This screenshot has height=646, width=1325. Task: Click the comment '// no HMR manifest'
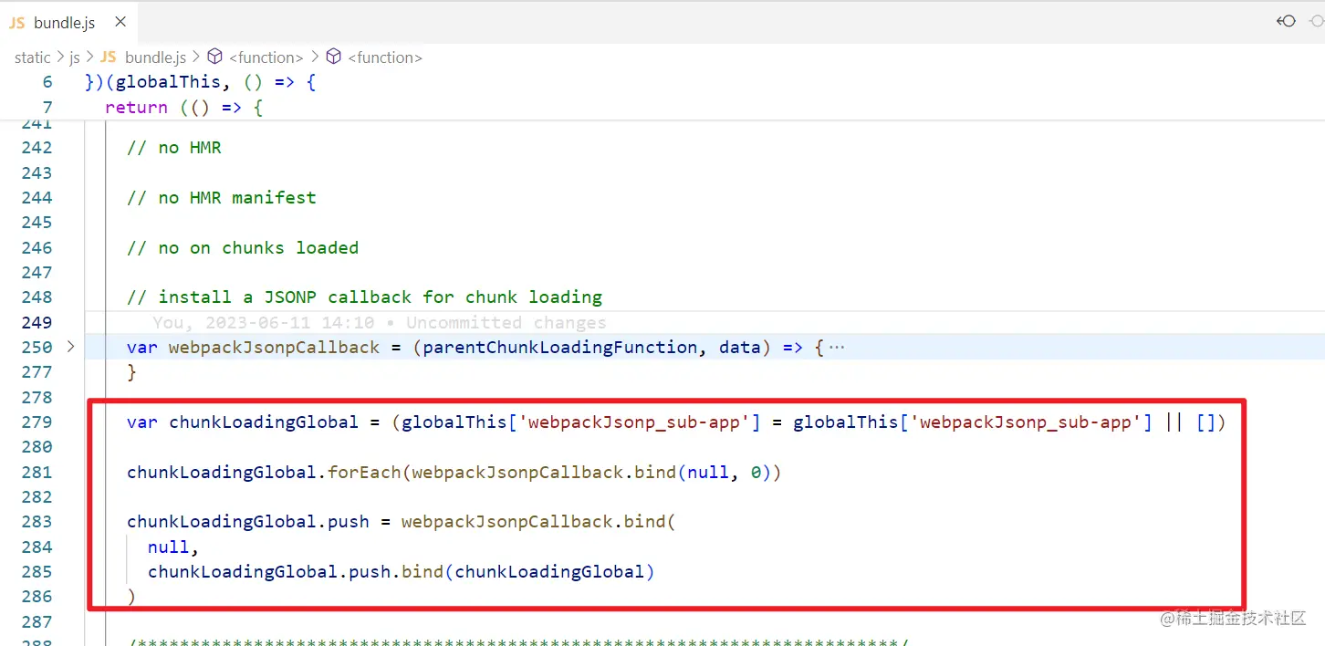(222, 198)
